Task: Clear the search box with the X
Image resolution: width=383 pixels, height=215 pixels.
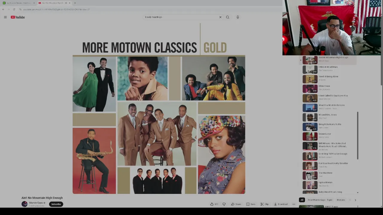Action: coord(220,17)
